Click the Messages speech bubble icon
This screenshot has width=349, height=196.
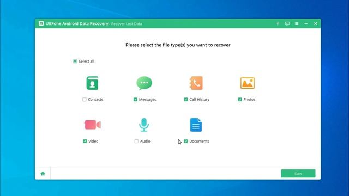(144, 83)
